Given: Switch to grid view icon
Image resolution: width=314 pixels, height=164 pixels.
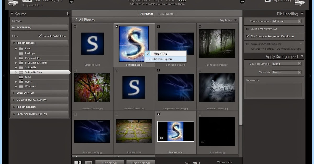Looking at the screenshot, I should coord(78,163).
